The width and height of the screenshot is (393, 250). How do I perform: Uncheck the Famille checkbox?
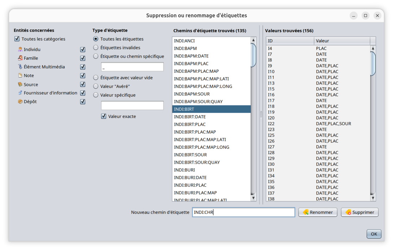pos(83,58)
